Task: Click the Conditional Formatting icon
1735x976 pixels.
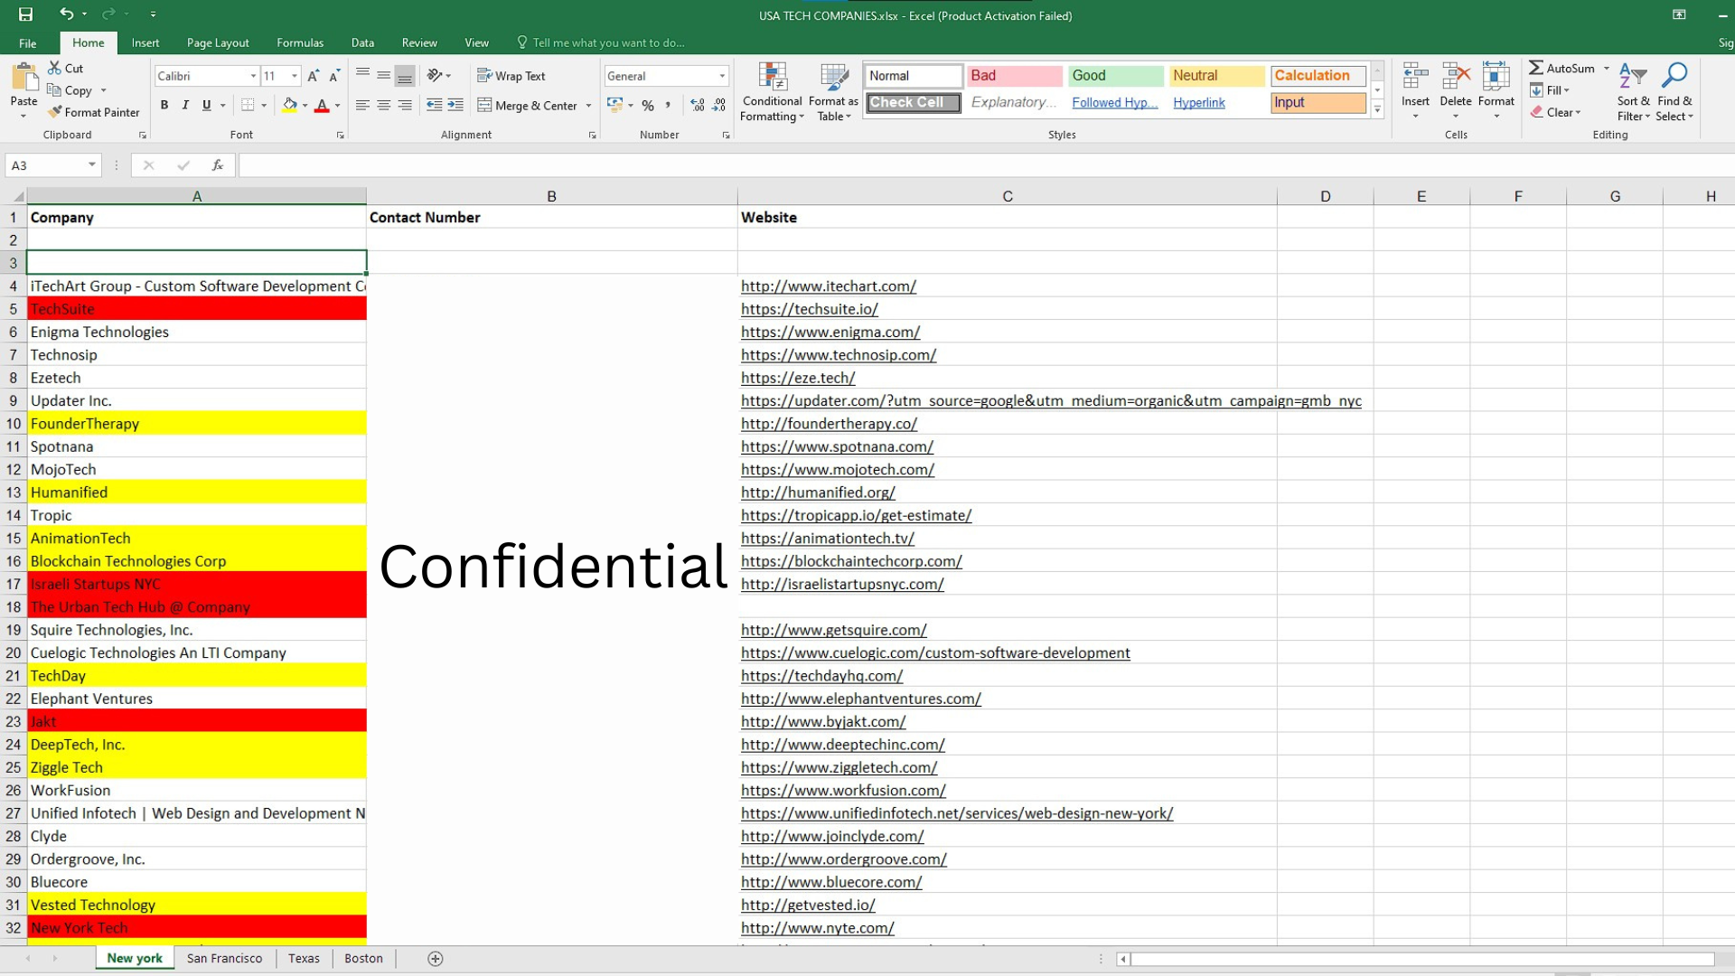Action: (772, 79)
